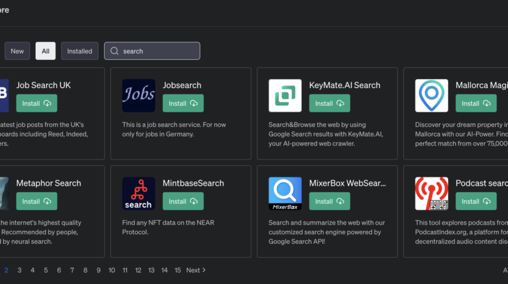Click the KeyMate.AI Search logo
Viewport: 508px width, 284px height.
285,96
